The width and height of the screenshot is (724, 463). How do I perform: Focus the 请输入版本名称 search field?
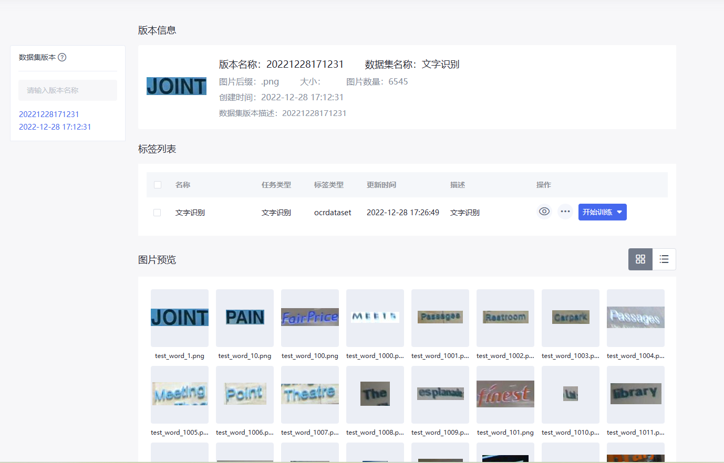pos(68,90)
